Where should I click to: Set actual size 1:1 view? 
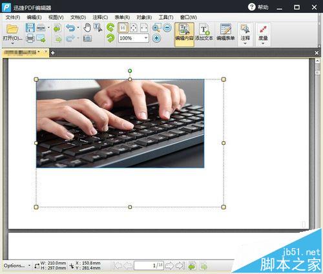coord(123,28)
